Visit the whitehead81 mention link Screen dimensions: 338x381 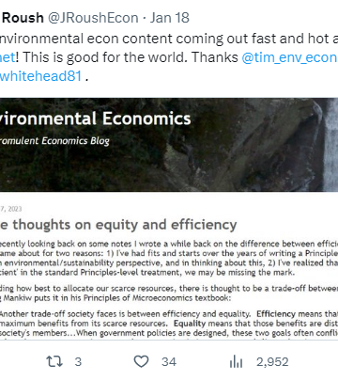pos(41,76)
